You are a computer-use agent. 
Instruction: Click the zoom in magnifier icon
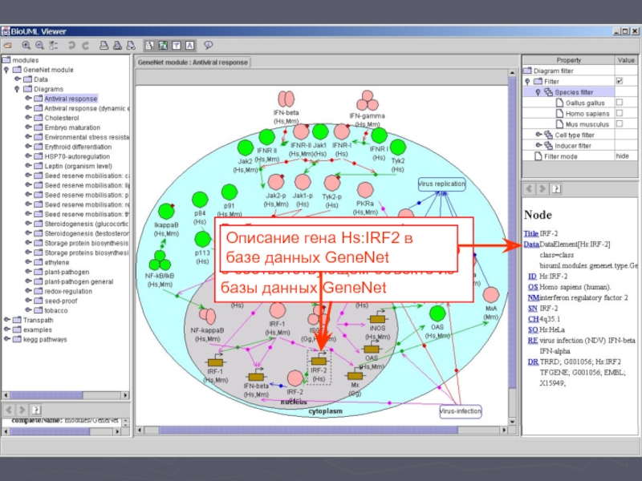point(27,46)
